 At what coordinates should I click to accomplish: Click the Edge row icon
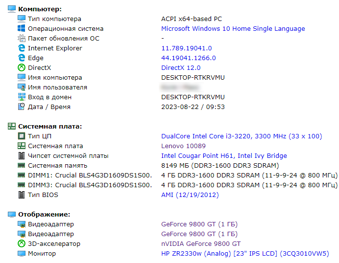[22, 58]
